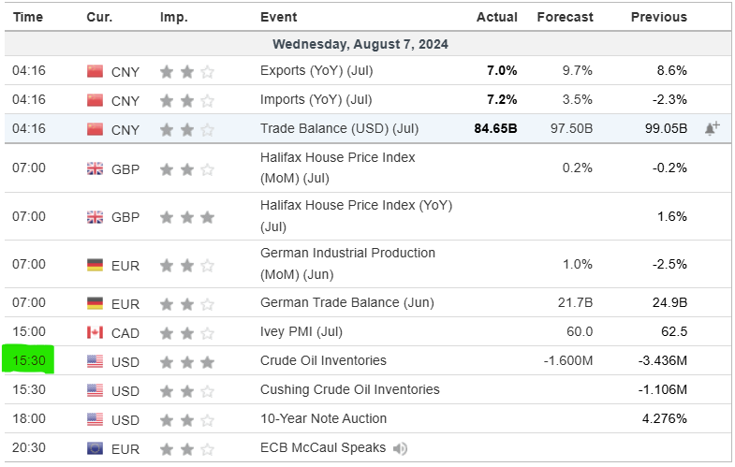Viewport: 735px width, 467px height.
Task: Click the speaker icon beside ECB McCaul Speaks
Action: coord(401,448)
